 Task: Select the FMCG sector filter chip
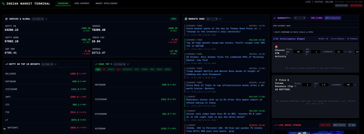pos(152,69)
